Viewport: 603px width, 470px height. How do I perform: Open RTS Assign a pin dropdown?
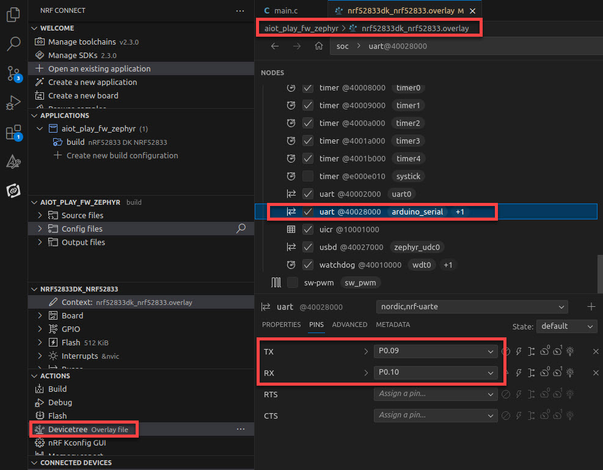click(436, 394)
